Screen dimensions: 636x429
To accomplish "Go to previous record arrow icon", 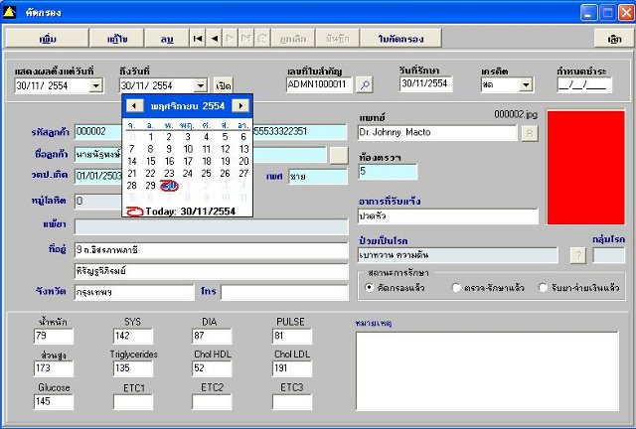I will (215, 39).
